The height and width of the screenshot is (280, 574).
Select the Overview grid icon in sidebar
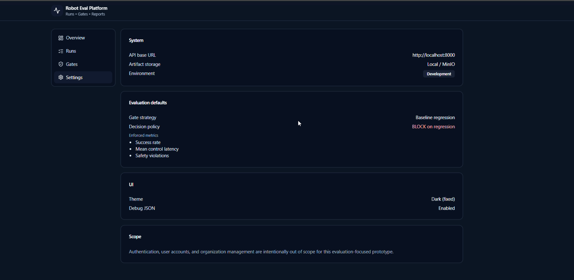click(60, 37)
